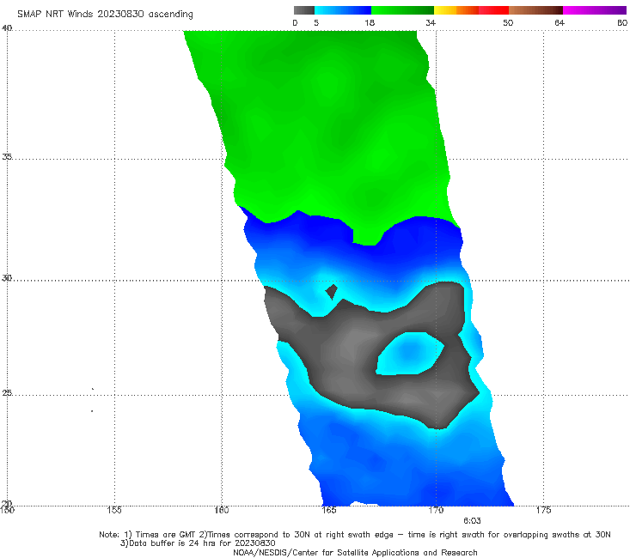Click the swath time label "6:03"
The height and width of the screenshot is (558, 636).
[x=472, y=521]
